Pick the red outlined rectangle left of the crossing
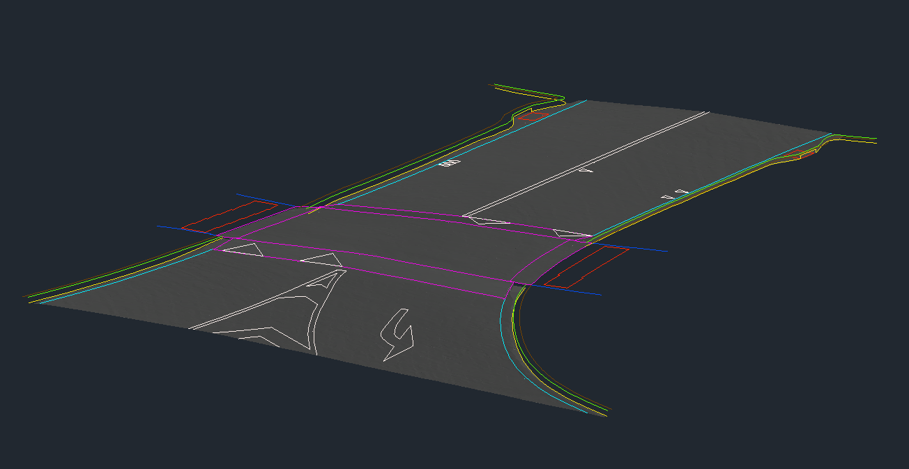 [x=229, y=217]
